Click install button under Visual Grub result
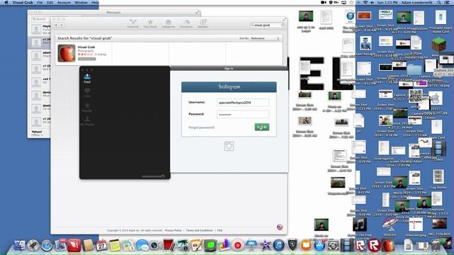This screenshot has height=255, width=454. coord(87,59)
